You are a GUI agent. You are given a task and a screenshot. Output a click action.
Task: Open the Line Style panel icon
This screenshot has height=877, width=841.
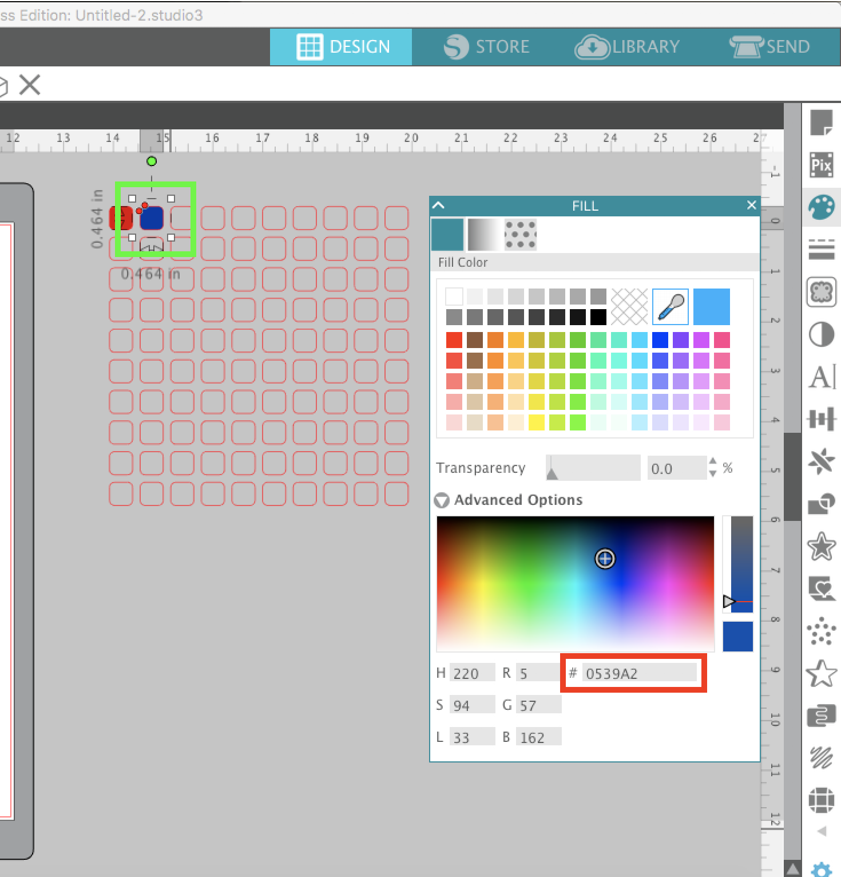pos(821,249)
